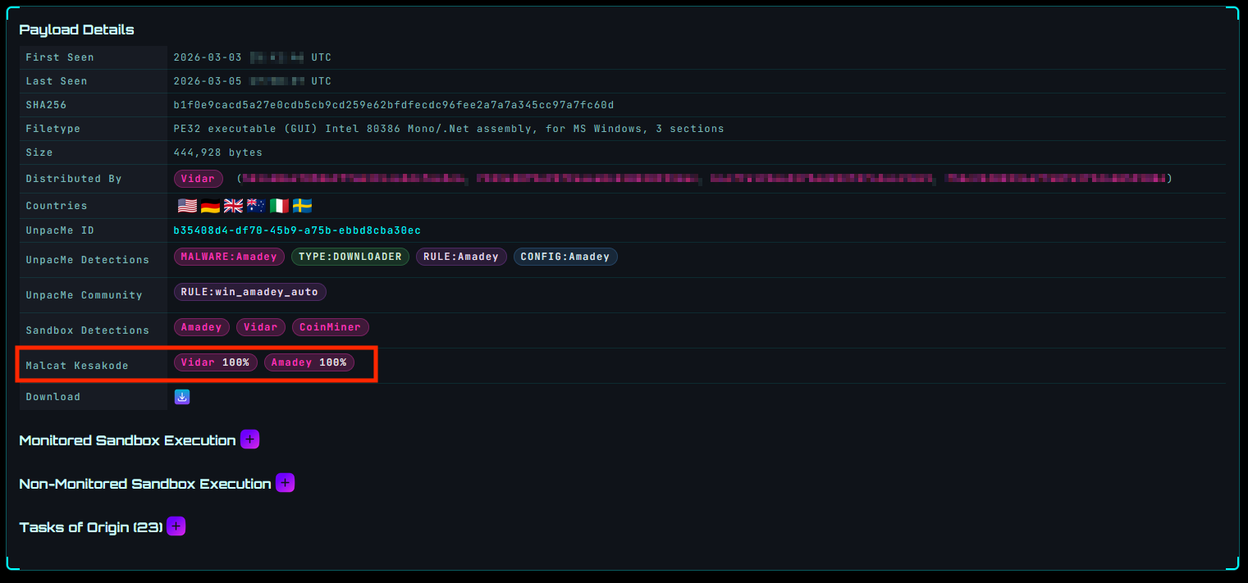The width and height of the screenshot is (1248, 583).
Task: Click the Swedish flag icon
Action: point(302,206)
